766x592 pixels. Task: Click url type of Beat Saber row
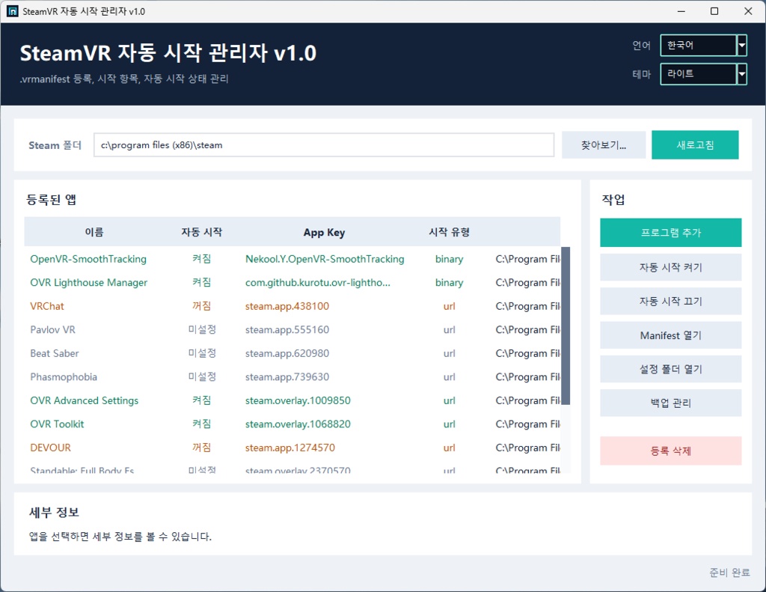[x=449, y=353]
